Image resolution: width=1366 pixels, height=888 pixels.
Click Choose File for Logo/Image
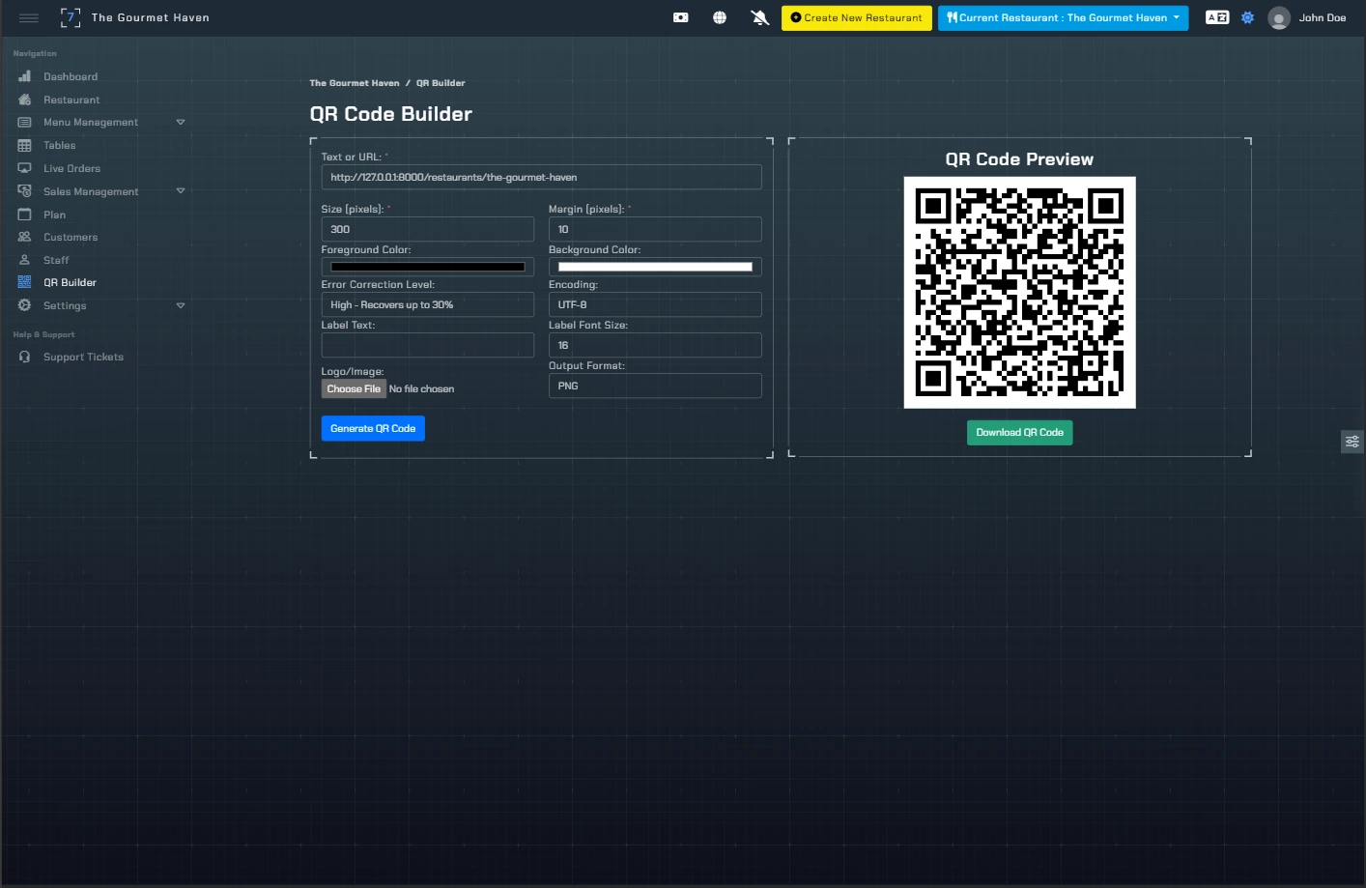pos(354,388)
